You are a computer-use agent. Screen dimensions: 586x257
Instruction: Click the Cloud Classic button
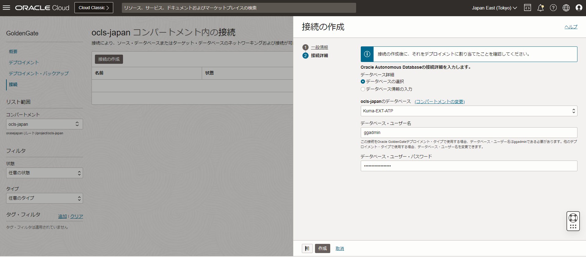(x=94, y=8)
